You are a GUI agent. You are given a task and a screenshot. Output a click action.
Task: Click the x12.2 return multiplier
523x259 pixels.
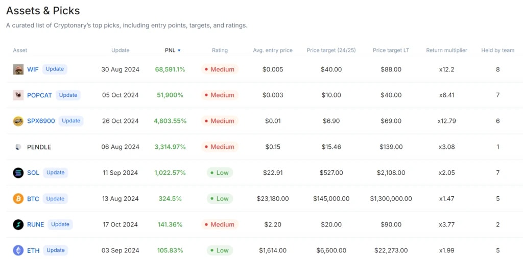click(x=446, y=69)
